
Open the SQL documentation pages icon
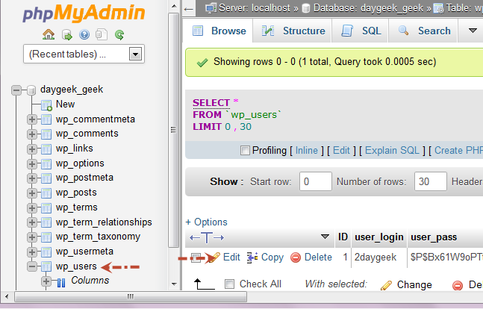tap(102, 34)
